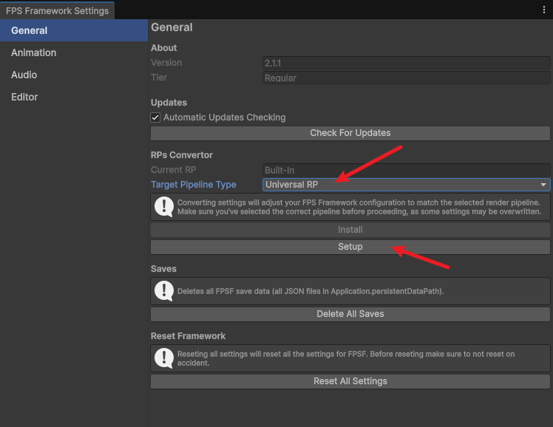
Task: Click the Converting settings warning message
Action: 359,207
